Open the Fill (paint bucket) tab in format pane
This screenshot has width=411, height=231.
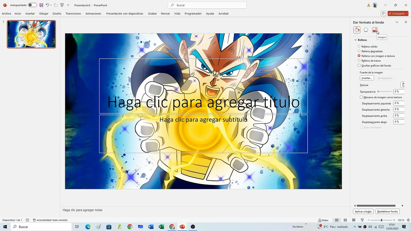coord(357,30)
